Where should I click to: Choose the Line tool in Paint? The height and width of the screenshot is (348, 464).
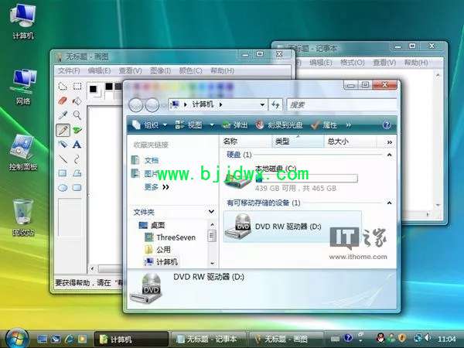[x=63, y=159]
